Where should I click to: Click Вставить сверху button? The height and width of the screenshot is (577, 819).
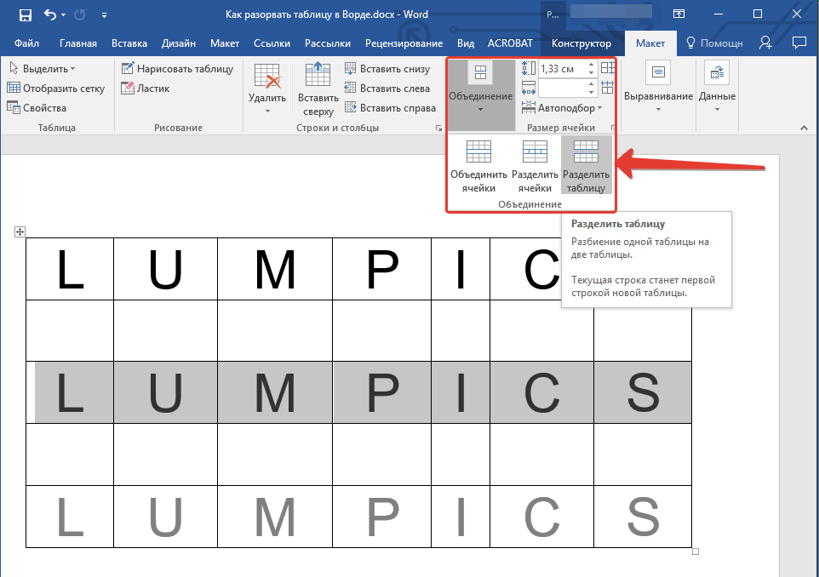318,89
